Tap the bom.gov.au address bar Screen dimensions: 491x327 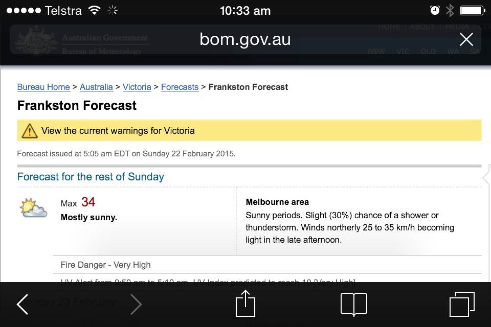[244, 39]
